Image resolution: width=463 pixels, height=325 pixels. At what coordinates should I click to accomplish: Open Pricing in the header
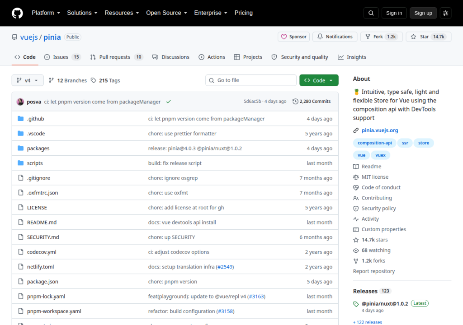[243, 13]
